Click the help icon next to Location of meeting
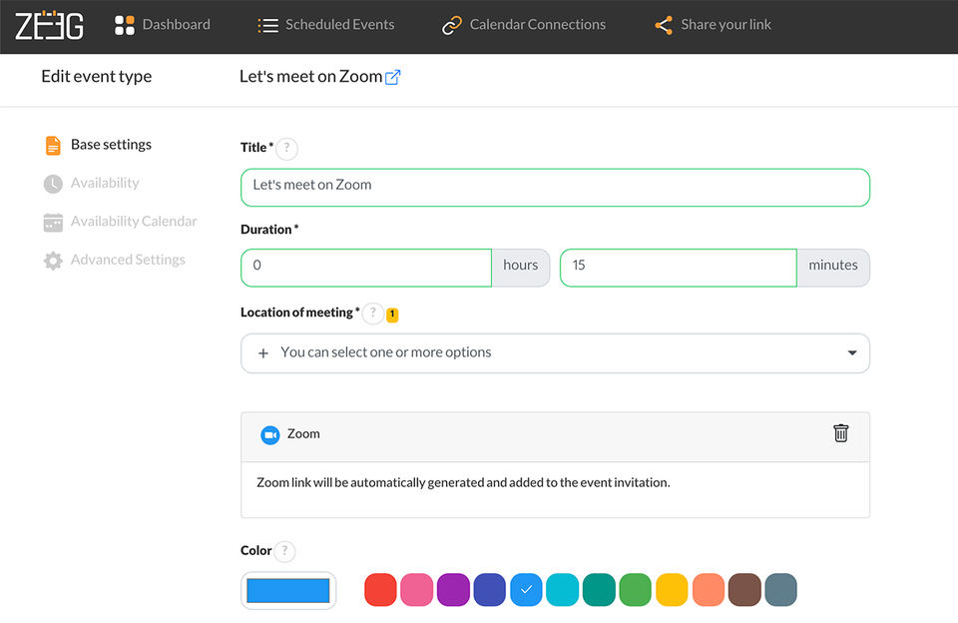Screen dimensions: 958x623 click(372, 312)
